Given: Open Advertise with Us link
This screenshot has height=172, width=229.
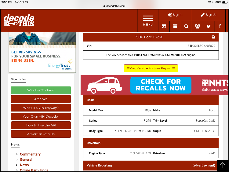Looking at the screenshot, I should click(41, 134).
